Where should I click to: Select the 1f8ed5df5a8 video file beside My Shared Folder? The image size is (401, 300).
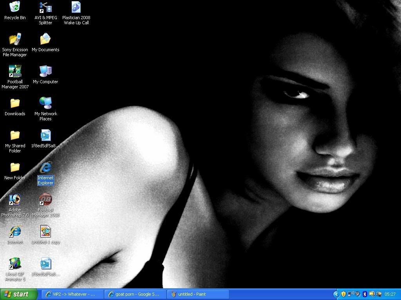pos(45,139)
